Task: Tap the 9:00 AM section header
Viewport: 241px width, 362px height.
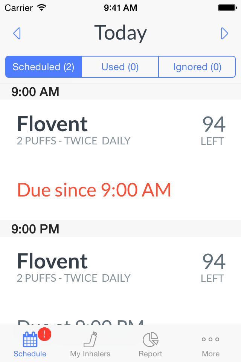Action: [120, 91]
